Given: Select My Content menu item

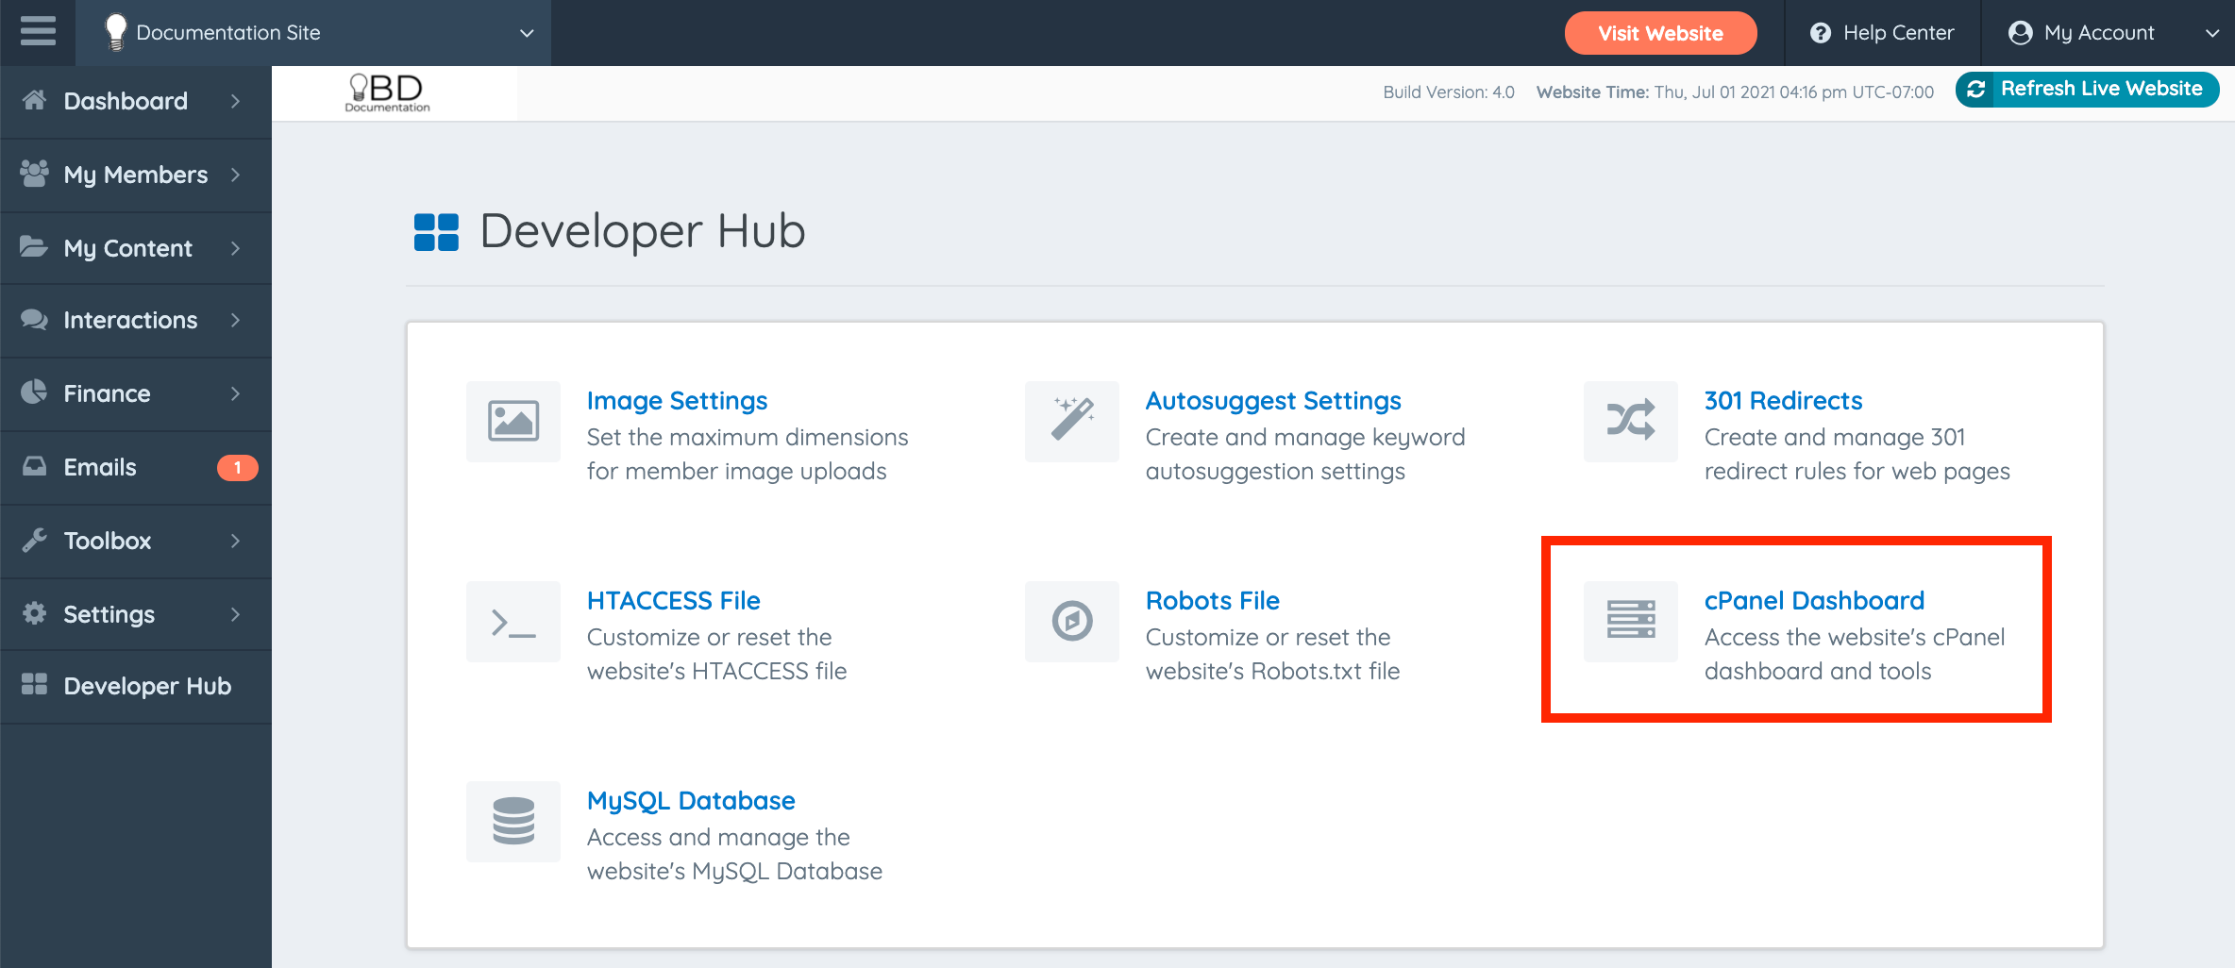Looking at the screenshot, I should [x=136, y=248].
